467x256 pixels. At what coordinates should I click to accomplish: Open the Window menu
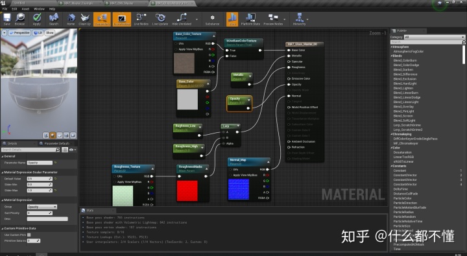click(40, 9)
